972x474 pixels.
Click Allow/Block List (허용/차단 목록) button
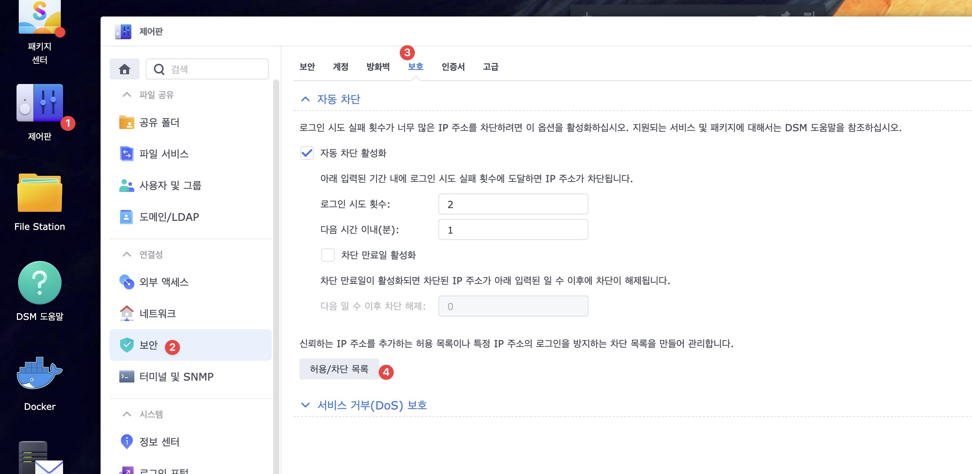[x=339, y=369]
